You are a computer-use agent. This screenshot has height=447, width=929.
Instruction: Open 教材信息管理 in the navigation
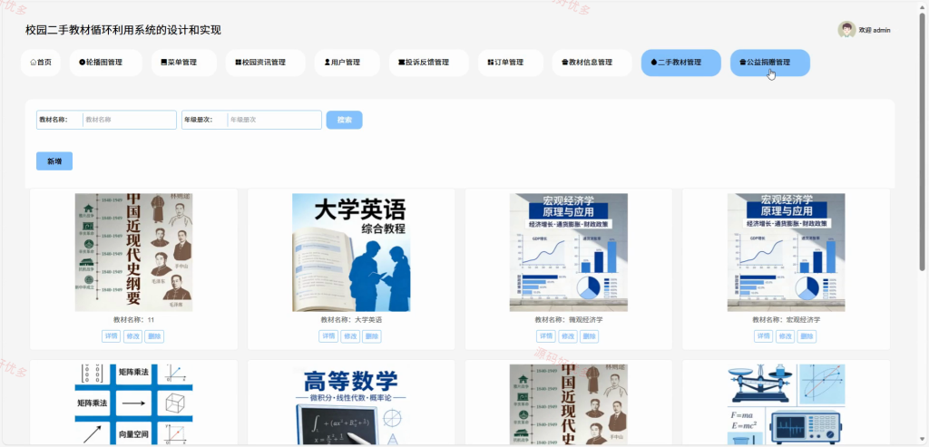[x=592, y=63]
